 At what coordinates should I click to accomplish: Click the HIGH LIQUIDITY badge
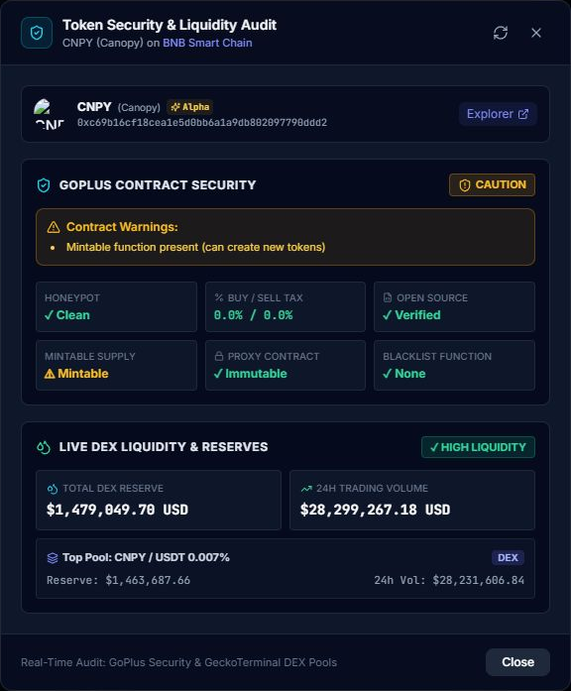(x=478, y=447)
